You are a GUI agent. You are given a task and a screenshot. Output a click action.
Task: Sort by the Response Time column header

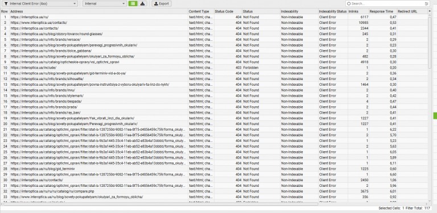point(383,11)
